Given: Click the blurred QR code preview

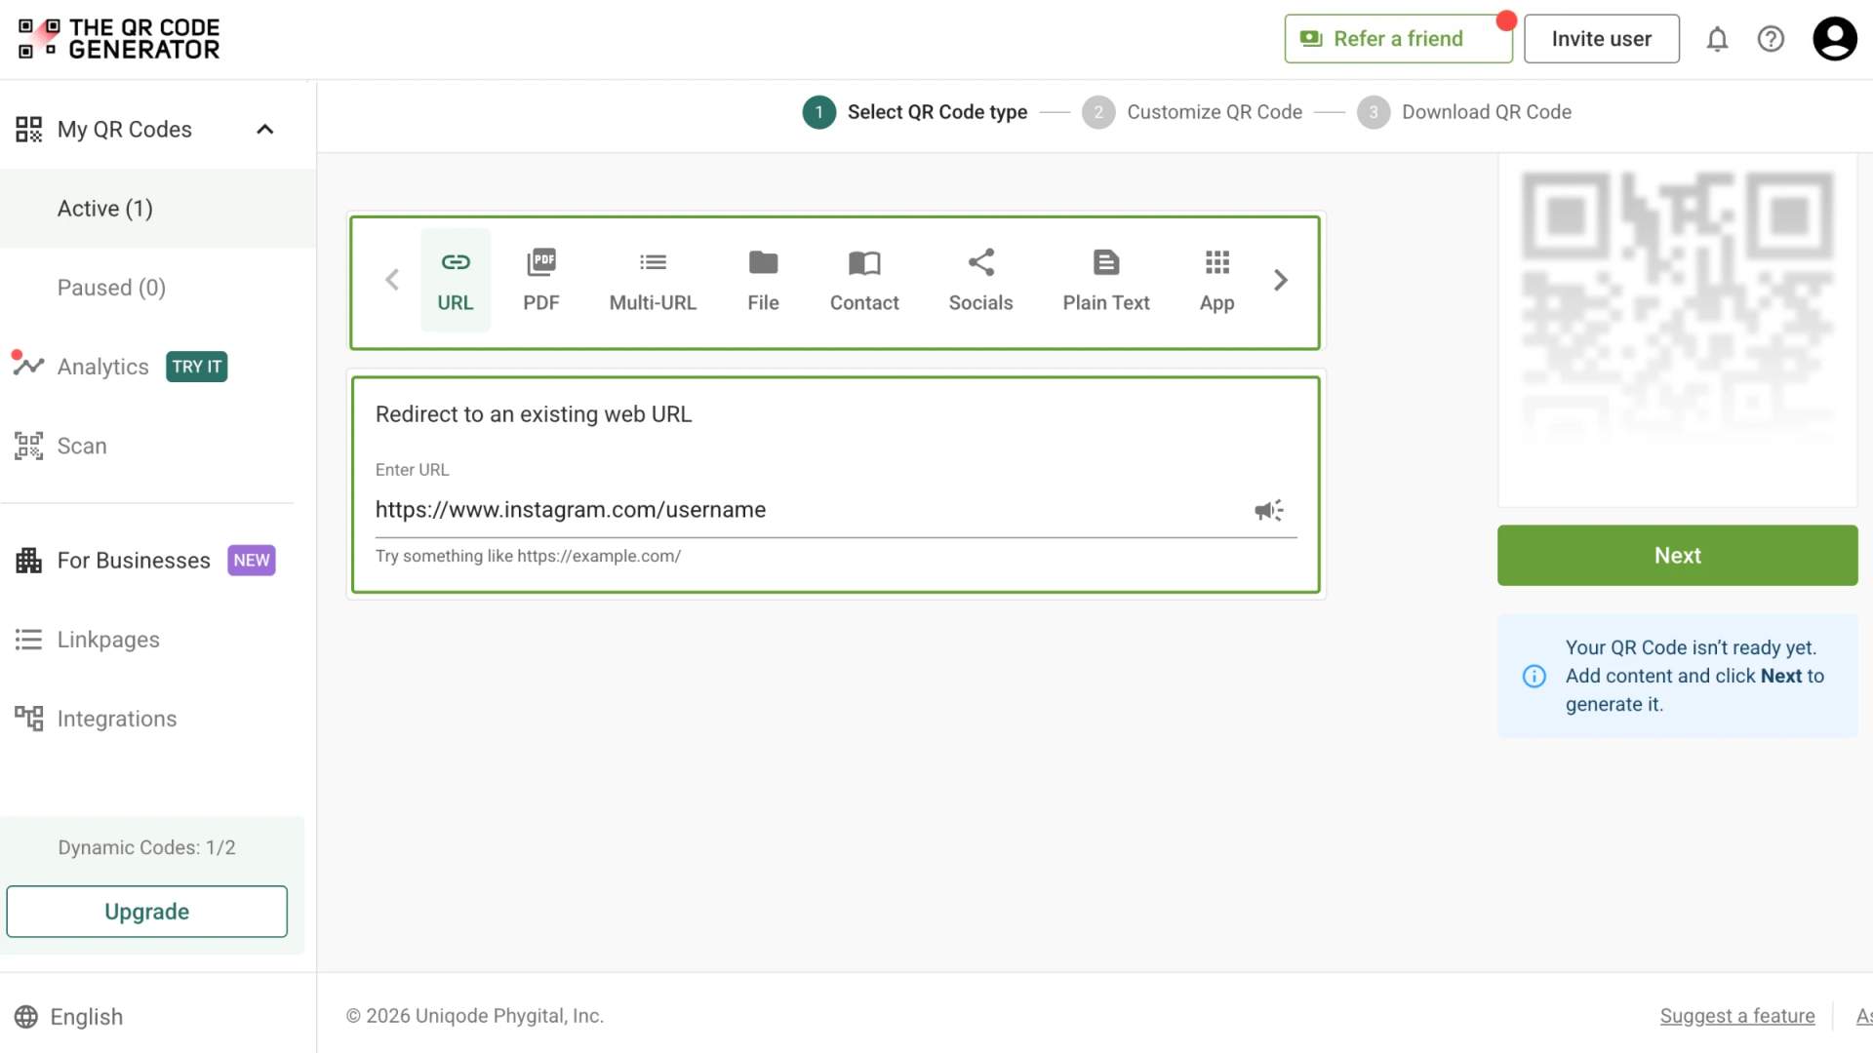Looking at the screenshot, I should click(1677, 307).
